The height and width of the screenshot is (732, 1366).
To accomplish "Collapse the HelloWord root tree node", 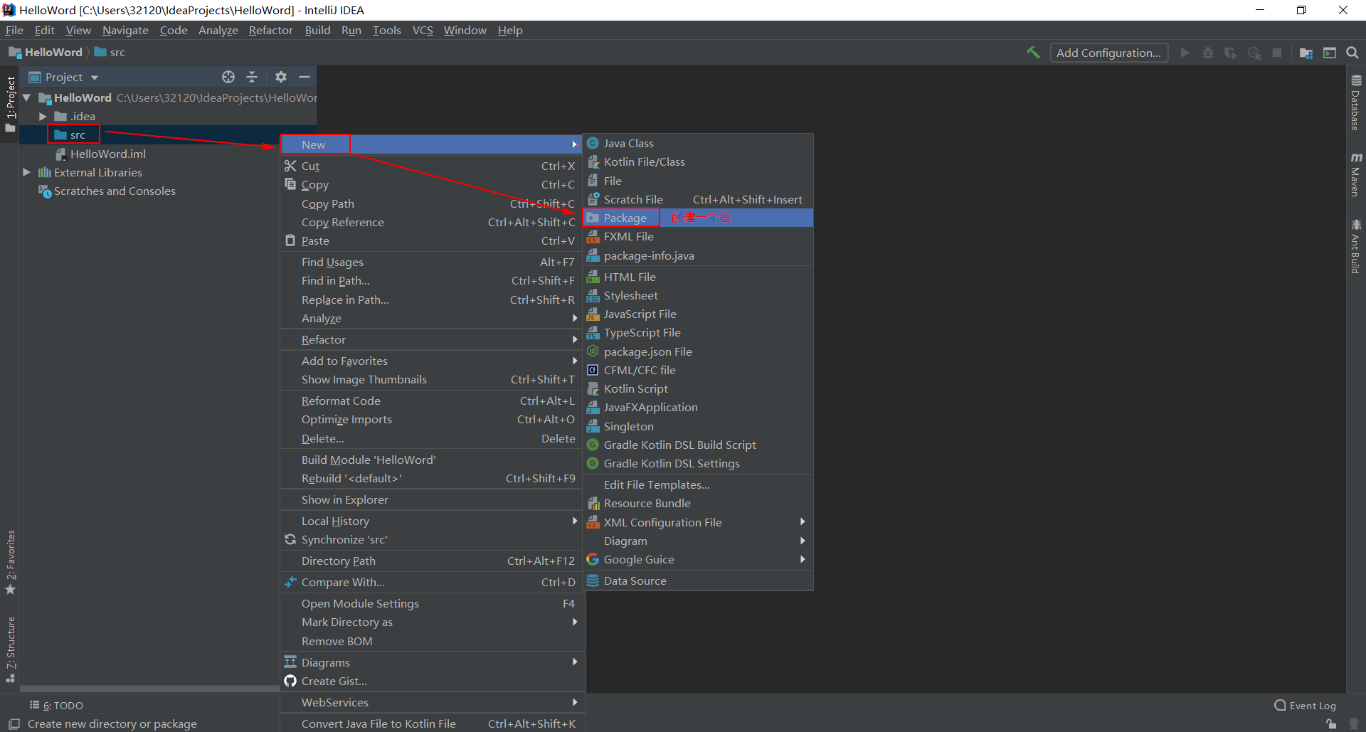I will (x=27, y=97).
